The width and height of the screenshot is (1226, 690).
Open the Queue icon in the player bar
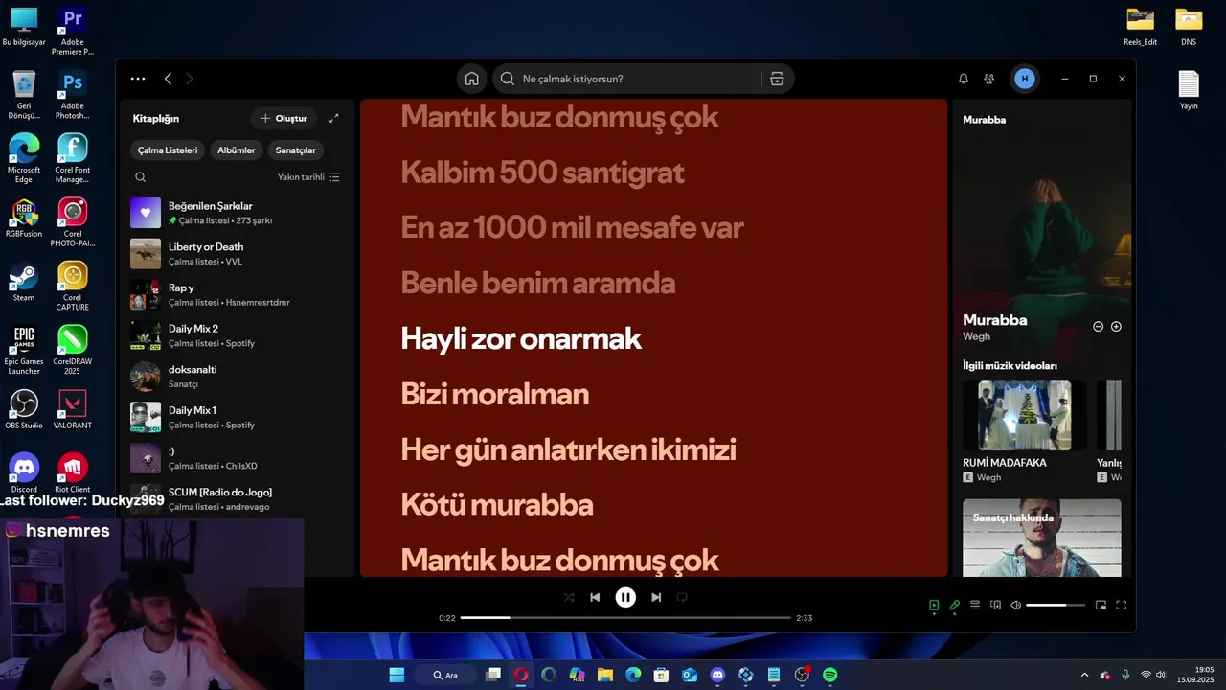point(975,605)
